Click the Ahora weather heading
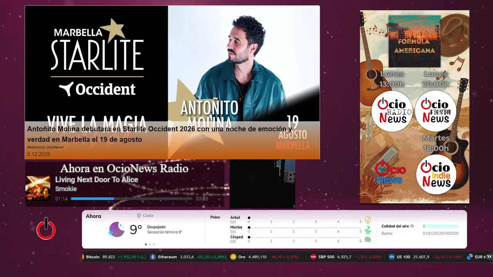This screenshot has height=277, width=493. tap(93, 216)
